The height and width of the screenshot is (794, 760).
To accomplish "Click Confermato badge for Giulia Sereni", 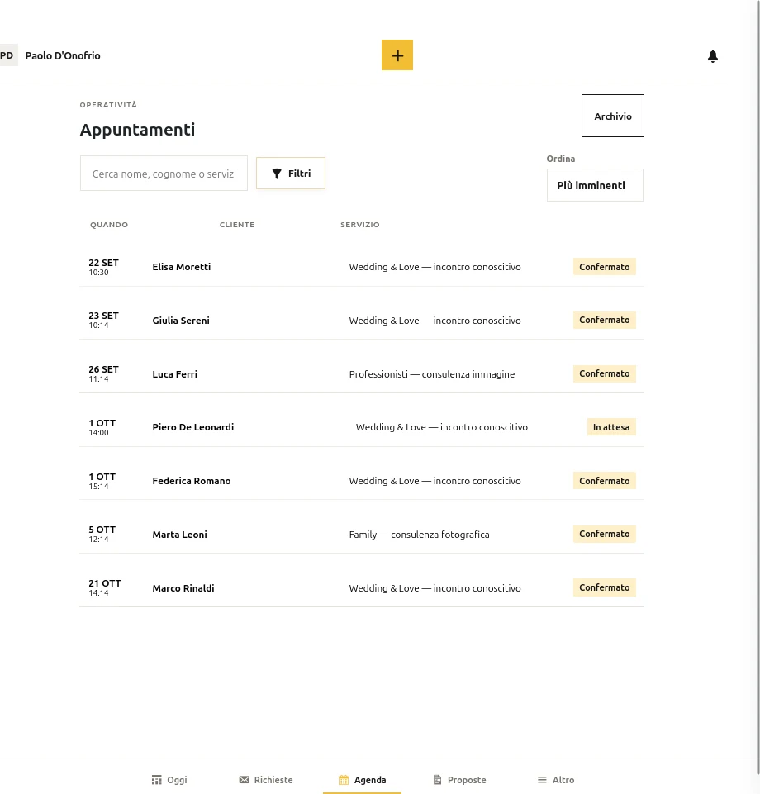I will [605, 320].
